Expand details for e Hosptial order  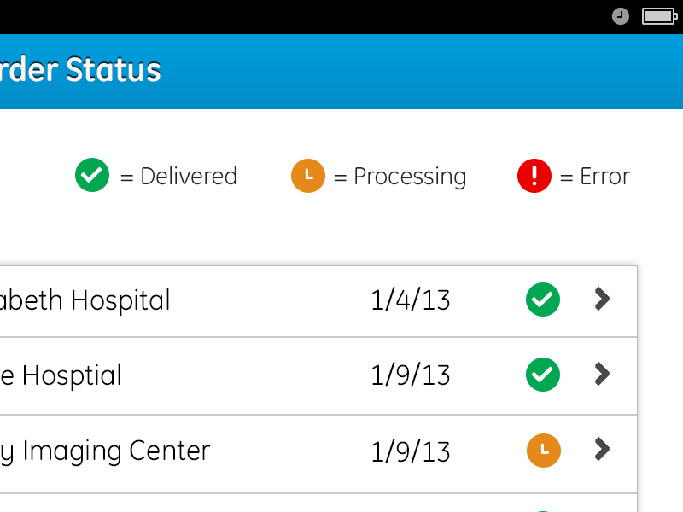[602, 375]
